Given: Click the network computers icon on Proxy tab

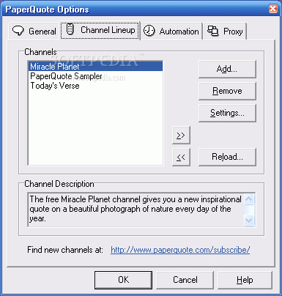Looking at the screenshot, I should (212, 31).
